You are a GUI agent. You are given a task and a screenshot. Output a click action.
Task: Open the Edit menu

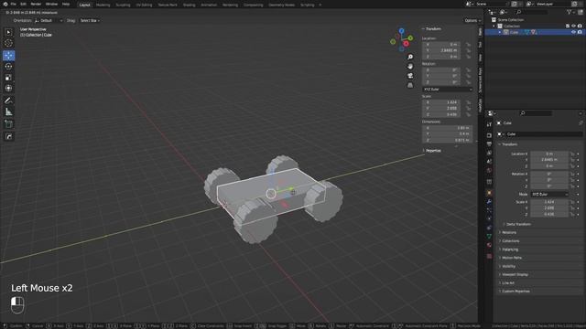click(x=23, y=4)
